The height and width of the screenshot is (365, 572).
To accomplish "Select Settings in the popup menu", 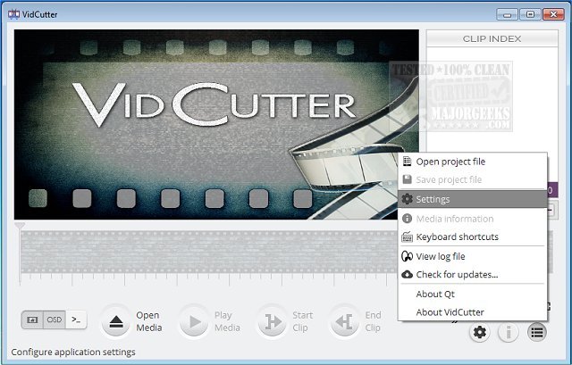I will (473, 199).
